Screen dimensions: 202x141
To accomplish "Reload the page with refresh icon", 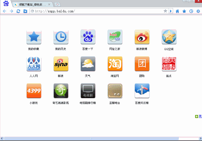I will click(18, 11).
